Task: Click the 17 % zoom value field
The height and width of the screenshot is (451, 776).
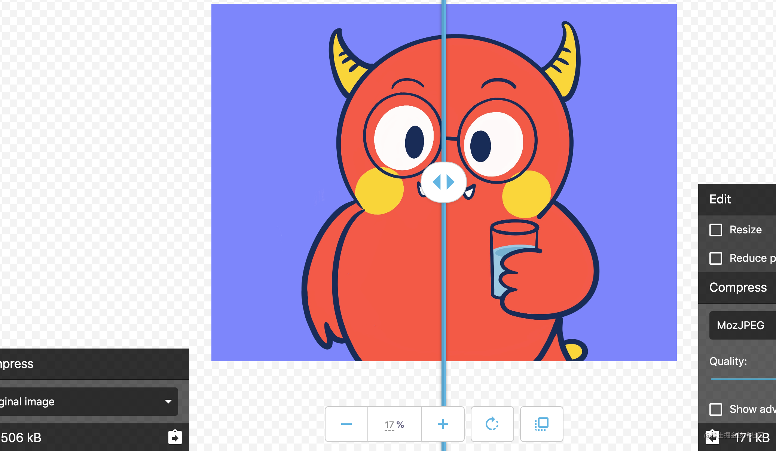Action: point(395,424)
